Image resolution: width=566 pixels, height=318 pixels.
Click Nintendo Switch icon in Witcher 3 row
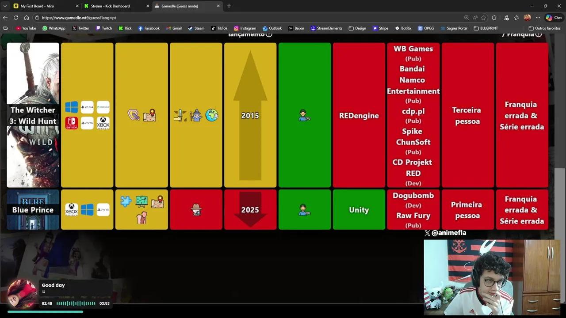click(71, 123)
